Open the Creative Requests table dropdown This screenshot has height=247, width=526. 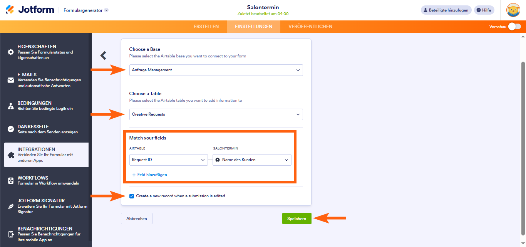point(216,114)
